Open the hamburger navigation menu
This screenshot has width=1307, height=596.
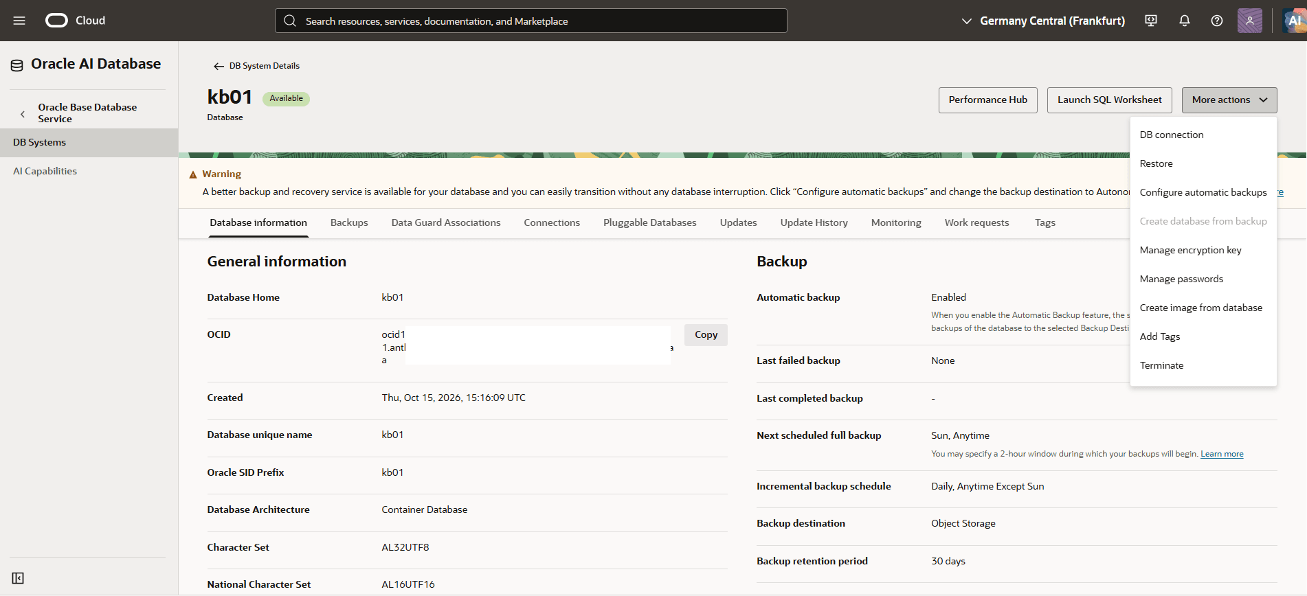(19, 21)
